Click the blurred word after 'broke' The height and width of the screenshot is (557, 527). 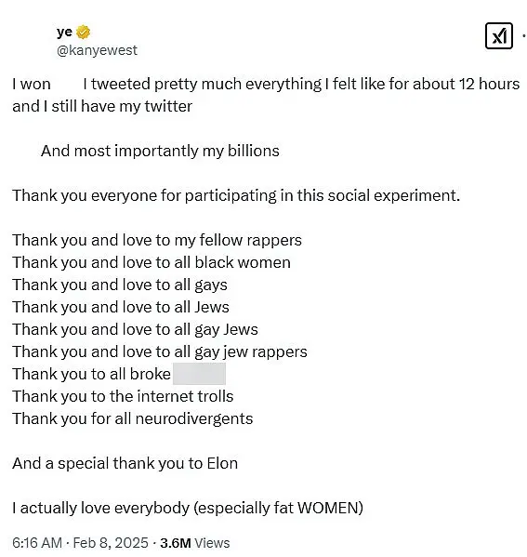coord(199,374)
